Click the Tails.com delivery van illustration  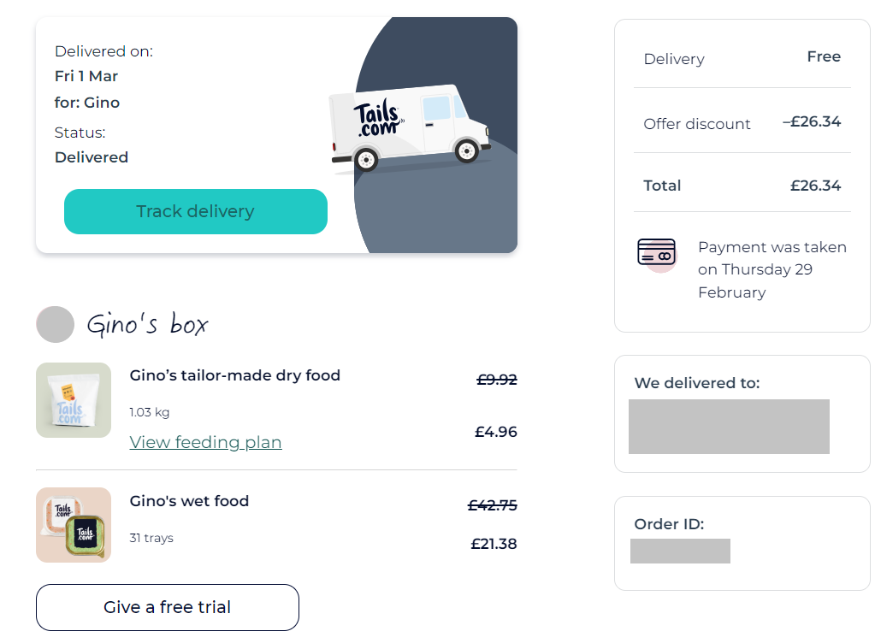click(x=411, y=127)
